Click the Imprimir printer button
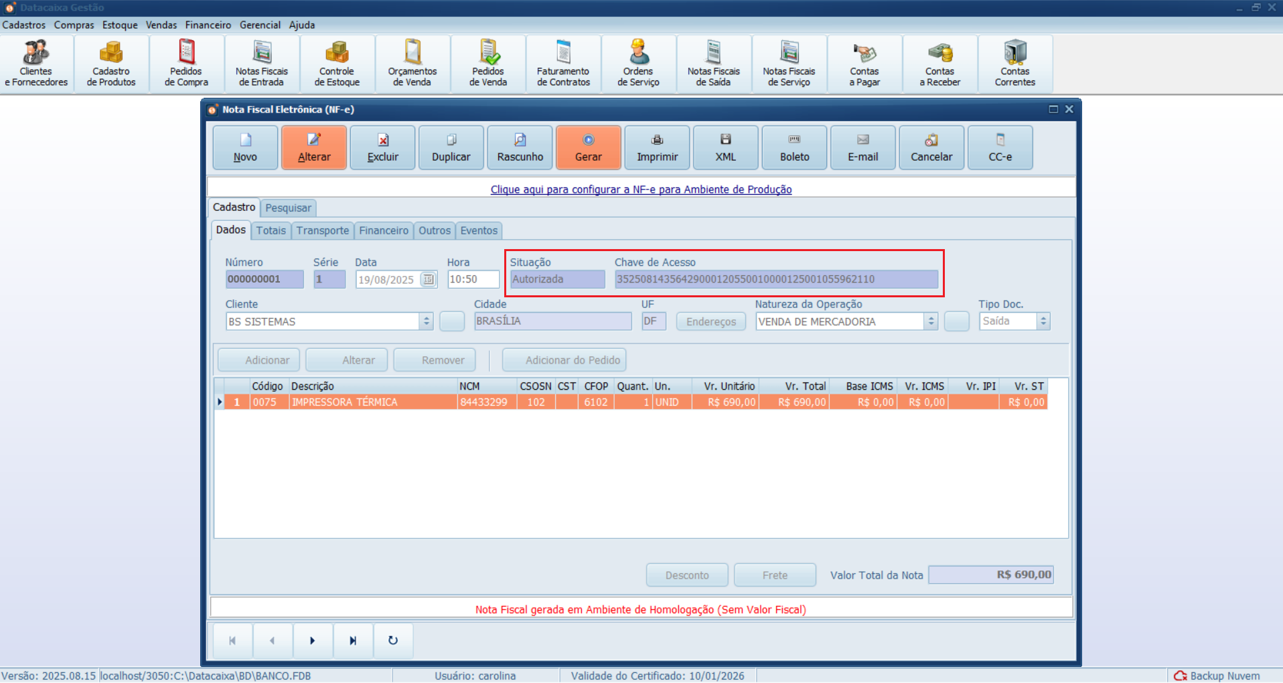This screenshot has height=683, width=1283. tap(657, 148)
